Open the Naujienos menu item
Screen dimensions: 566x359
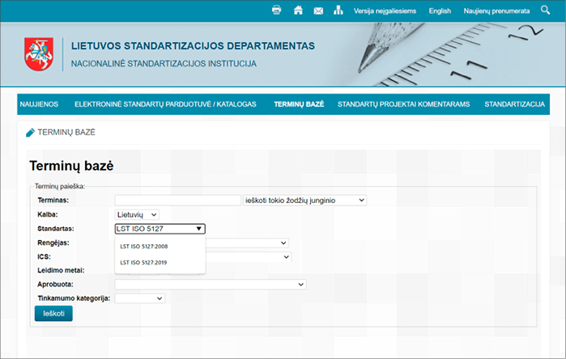pyautogui.click(x=39, y=104)
